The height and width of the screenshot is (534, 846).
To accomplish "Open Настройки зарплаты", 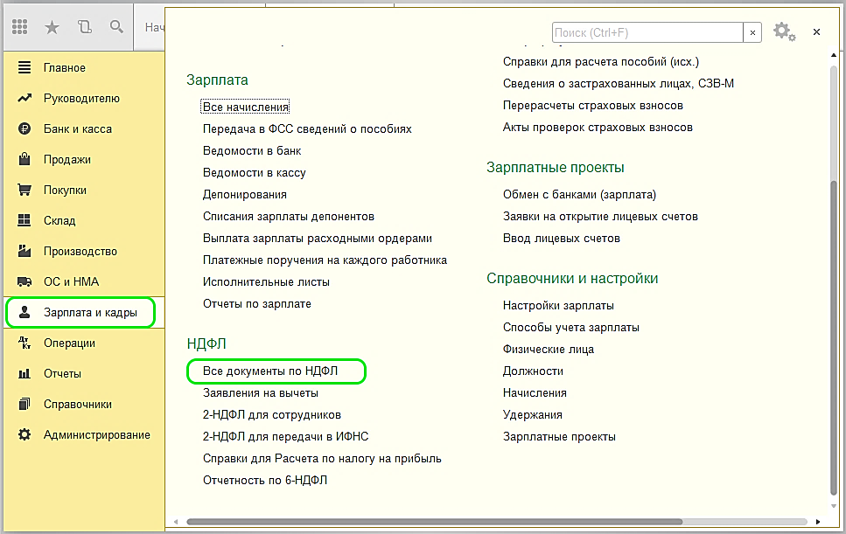I will click(558, 306).
